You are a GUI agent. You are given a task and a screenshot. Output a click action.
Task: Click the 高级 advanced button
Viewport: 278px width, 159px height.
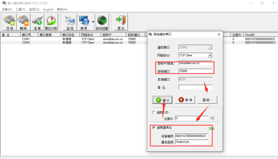click(x=207, y=100)
